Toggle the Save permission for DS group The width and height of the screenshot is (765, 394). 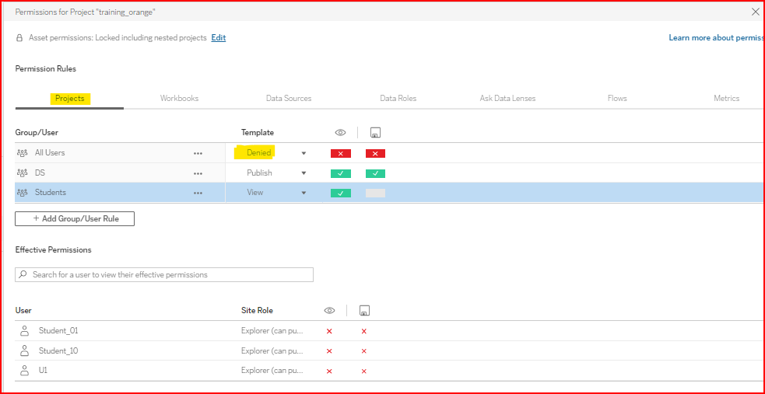[375, 173]
